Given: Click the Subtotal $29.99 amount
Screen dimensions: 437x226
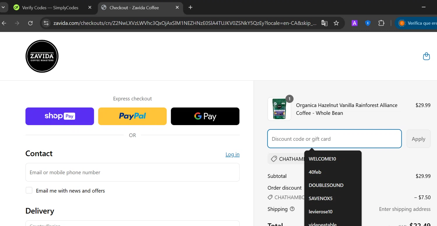Looking at the screenshot, I should (423, 176).
